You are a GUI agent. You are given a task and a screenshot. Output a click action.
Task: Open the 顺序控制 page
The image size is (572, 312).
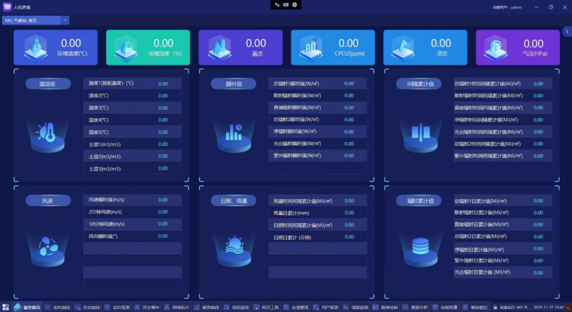click(385, 307)
